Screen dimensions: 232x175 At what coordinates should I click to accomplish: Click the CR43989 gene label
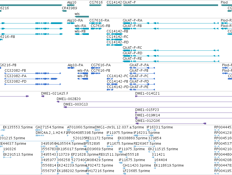(x=70, y=8)
